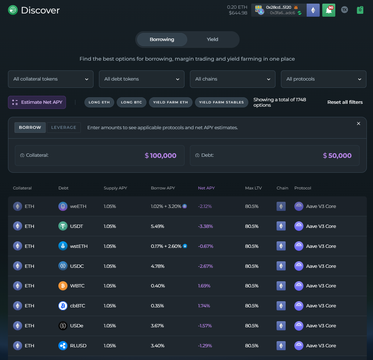Click Reset all filters
The height and width of the screenshot is (360, 373).
point(345,102)
